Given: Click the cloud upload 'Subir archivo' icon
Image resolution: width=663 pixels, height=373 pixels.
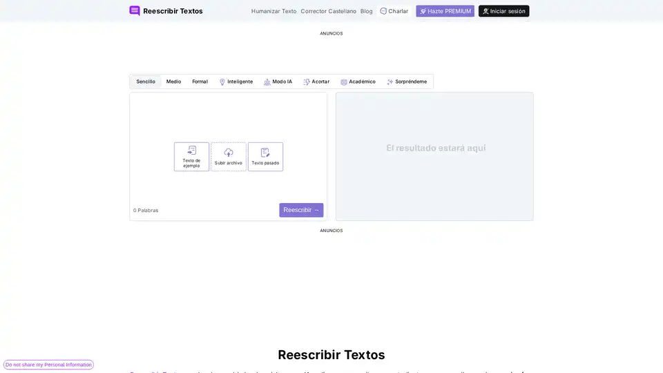Looking at the screenshot, I should 229,153.
